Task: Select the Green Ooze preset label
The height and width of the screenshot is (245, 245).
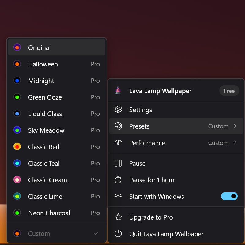Action: point(45,97)
